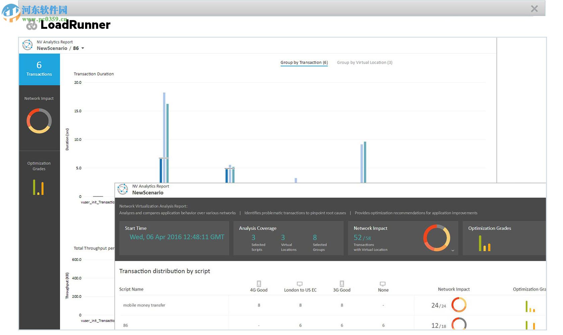Click the London to US EC monitor icon
563x335 pixels.
point(300,284)
